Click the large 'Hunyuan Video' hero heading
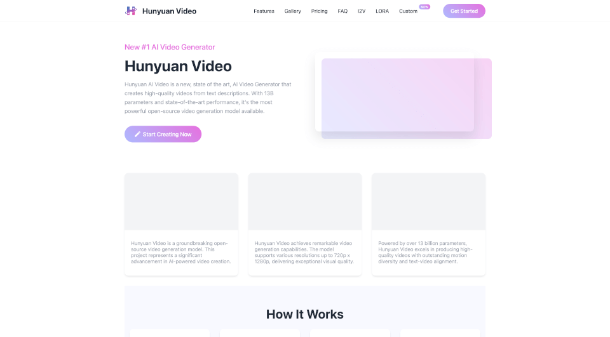The width and height of the screenshot is (610, 337). pos(178,66)
